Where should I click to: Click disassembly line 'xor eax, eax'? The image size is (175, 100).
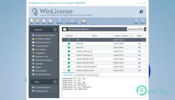click(74, 78)
